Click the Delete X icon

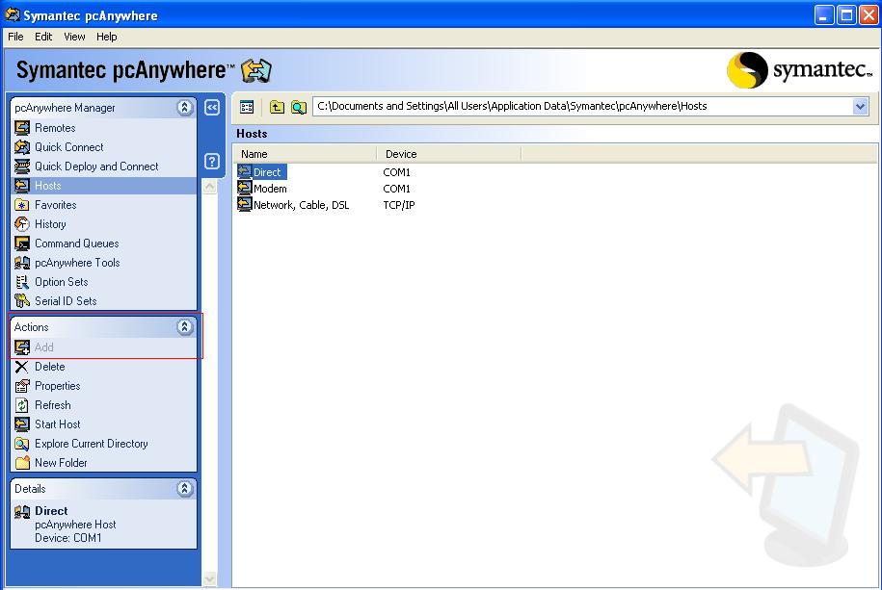(x=22, y=367)
